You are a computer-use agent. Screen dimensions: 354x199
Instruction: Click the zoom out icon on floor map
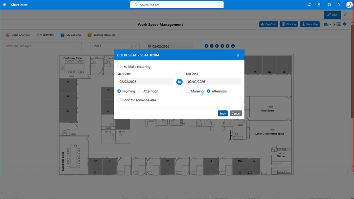tap(211, 46)
